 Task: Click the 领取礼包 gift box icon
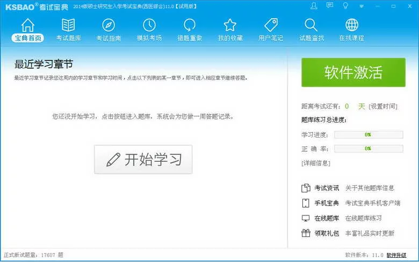pos(306,233)
